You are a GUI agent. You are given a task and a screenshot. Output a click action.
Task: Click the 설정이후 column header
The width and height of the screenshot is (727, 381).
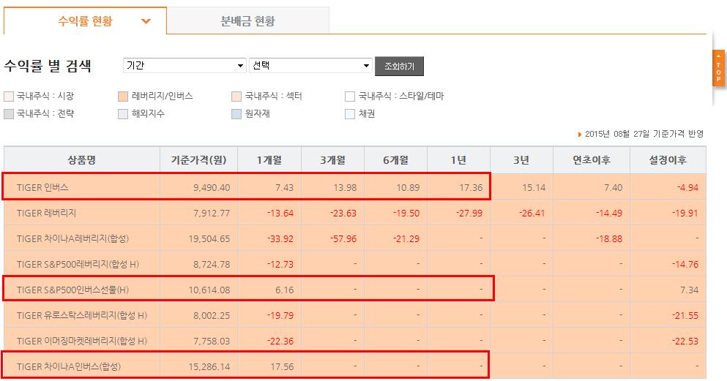[668, 160]
